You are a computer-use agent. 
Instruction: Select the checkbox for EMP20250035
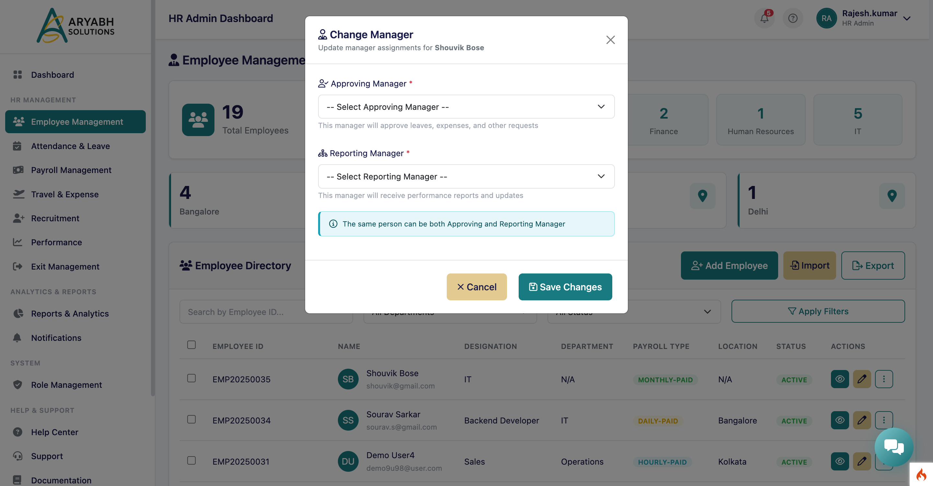[x=191, y=378]
